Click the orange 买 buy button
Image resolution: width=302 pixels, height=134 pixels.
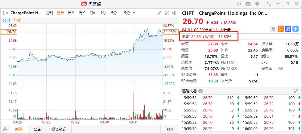pyautogui.click(x=280, y=29)
